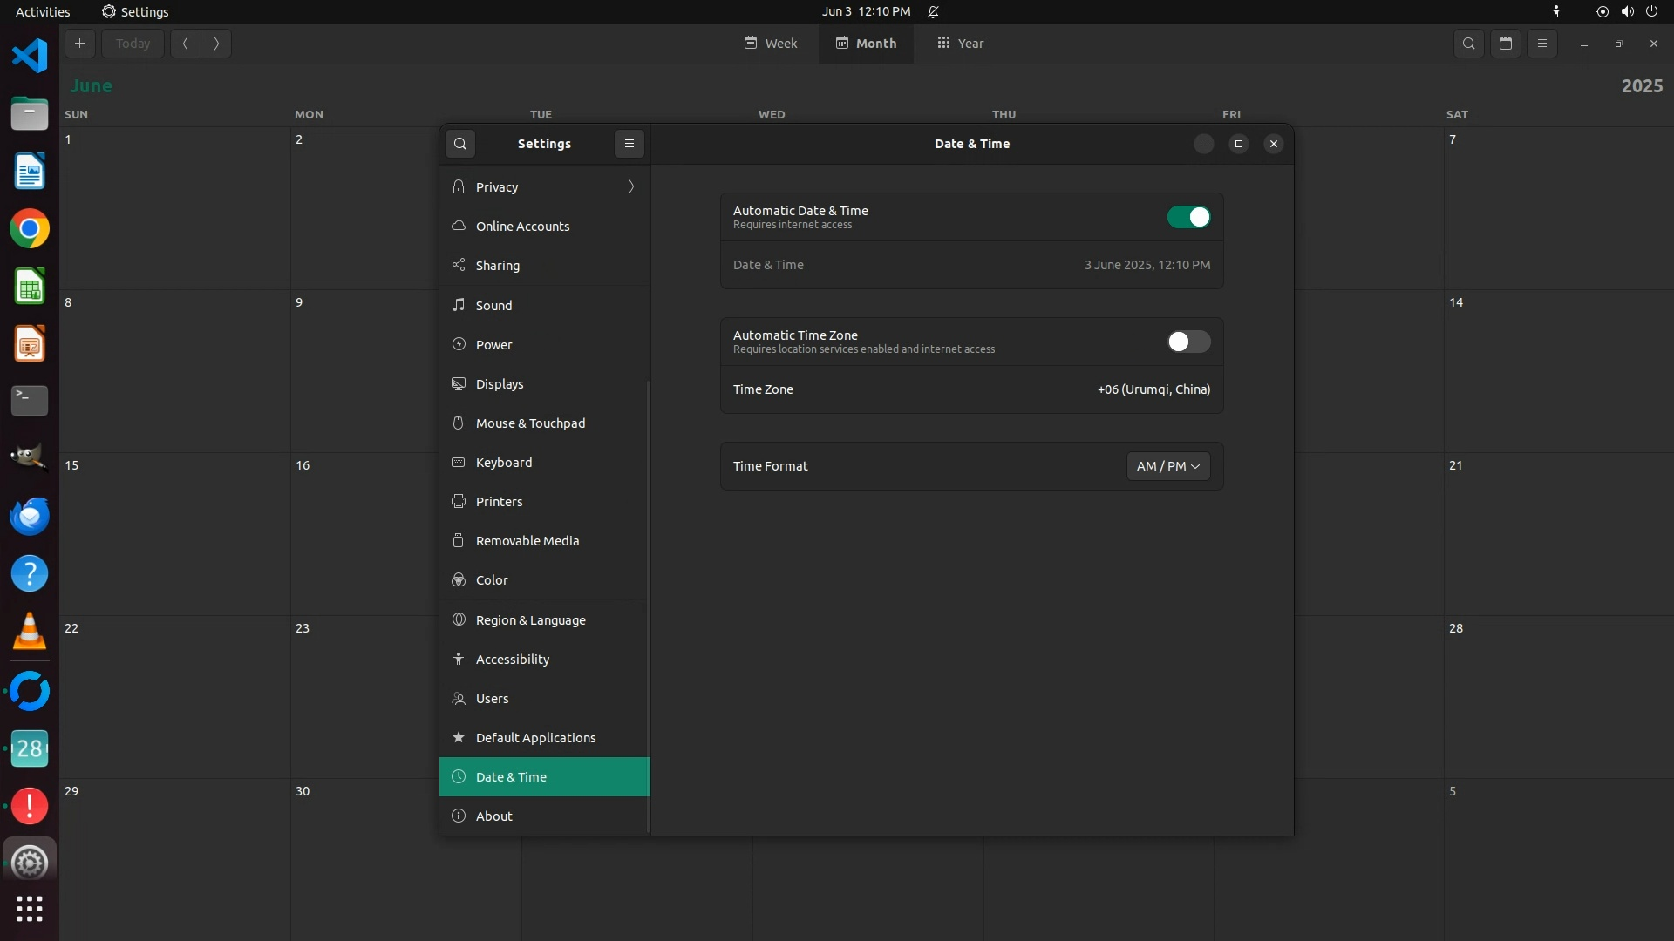Enable Automatic Time Zone switch
1674x941 pixels.
tap(1188, 342)
